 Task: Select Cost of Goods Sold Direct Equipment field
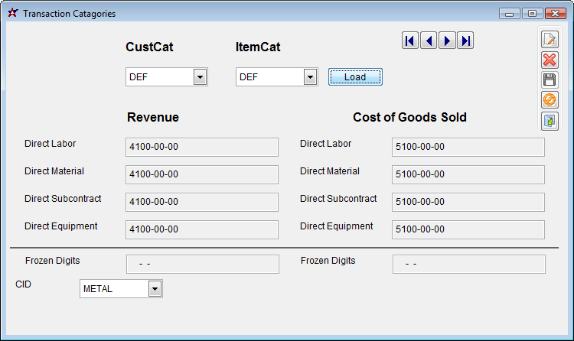click(468, 229)
